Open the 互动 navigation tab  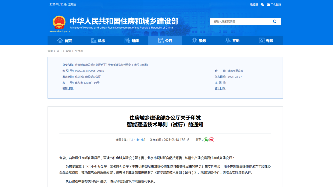[232, 41]
